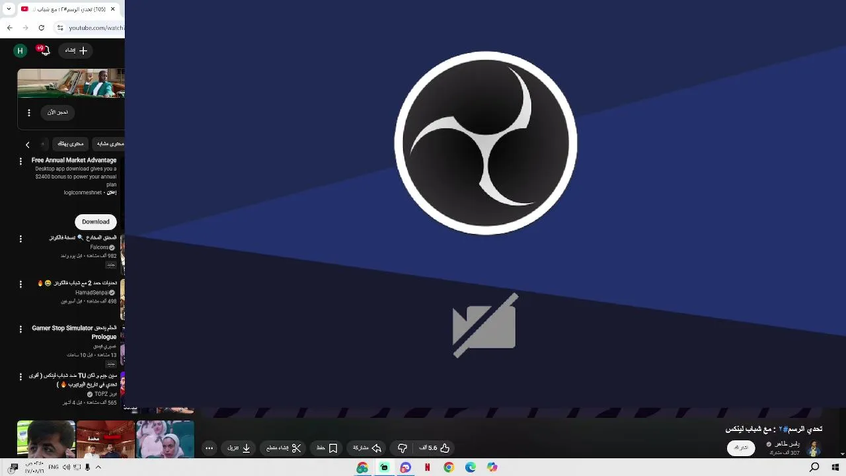The width and height of the screenshot is (846, 476).
Task: Open more actions three-dot button under video
Action: [x=210, y=448]
